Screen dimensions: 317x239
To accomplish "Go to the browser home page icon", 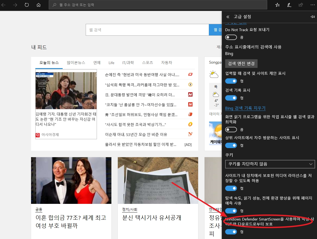I will coord(39,5).
